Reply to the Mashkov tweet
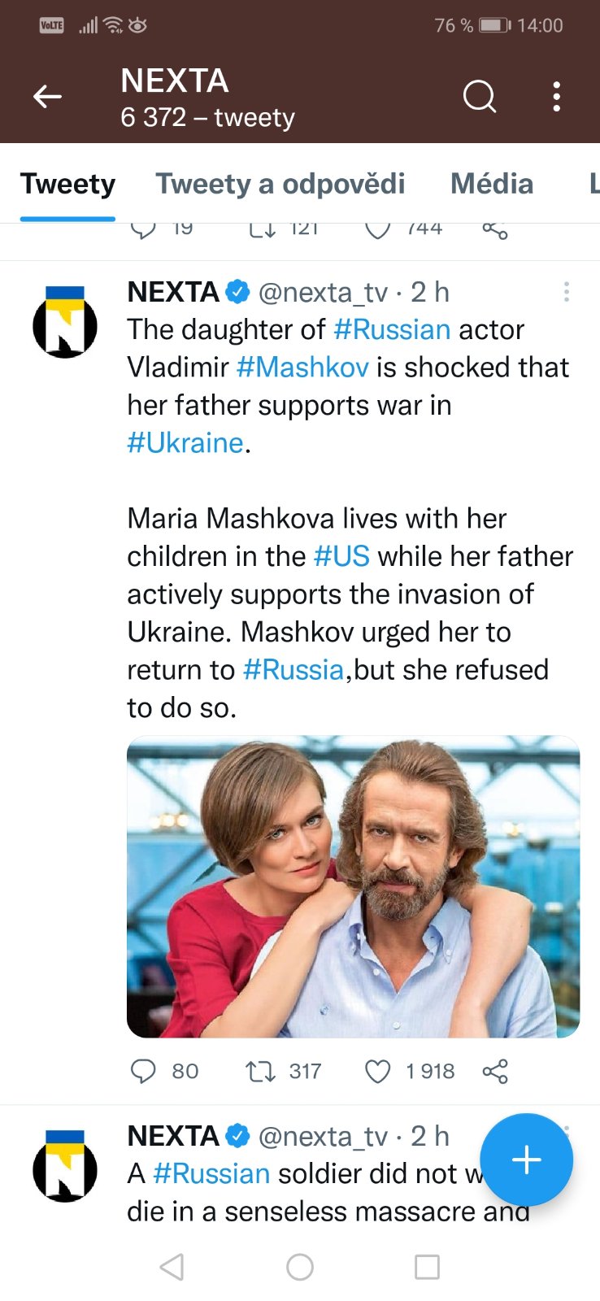 pyautogui.click(x=143, y=1071)
